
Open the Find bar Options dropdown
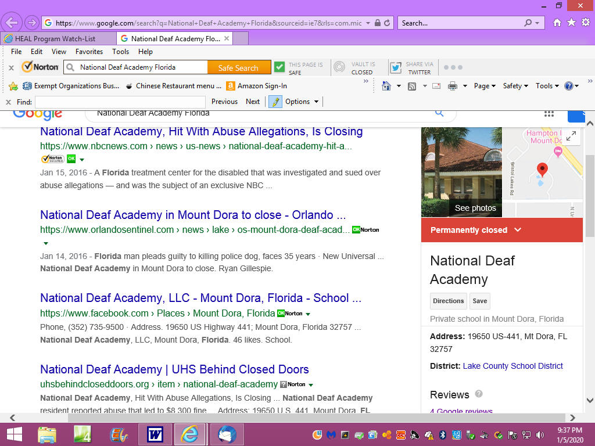pyautogui.click(x=302, y=102)
